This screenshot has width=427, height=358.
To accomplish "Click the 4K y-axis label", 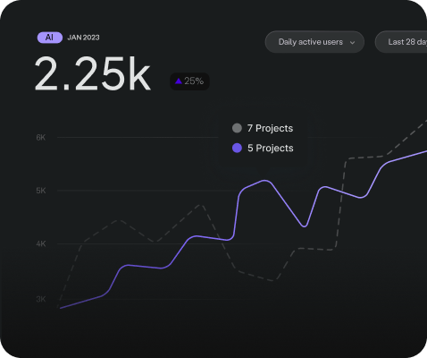I will 41,244.
